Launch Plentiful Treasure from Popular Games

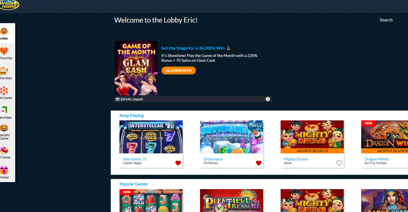click(x=232, y=200)
